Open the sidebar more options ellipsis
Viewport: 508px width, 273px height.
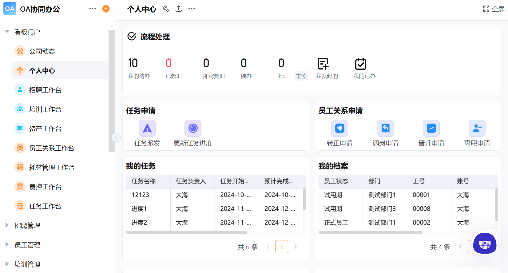(x=93, y=9)
